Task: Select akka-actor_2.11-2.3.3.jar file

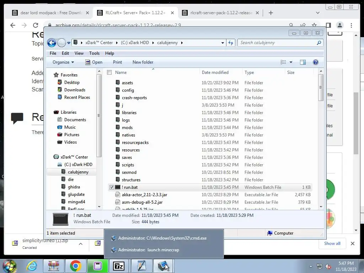Action: point(144,195)
